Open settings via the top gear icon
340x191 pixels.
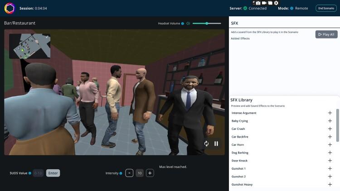276,3
